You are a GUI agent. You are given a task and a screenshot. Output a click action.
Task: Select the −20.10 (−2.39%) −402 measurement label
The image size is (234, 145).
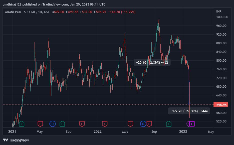(152, 62)
